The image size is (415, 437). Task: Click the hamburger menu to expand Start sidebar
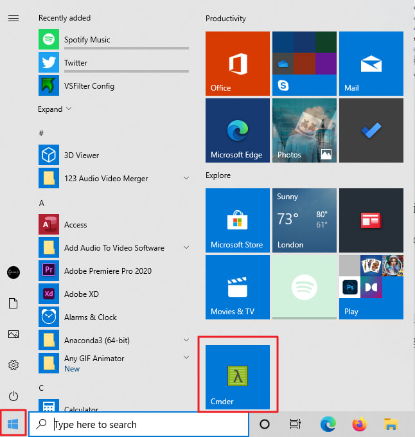tap(13, 19)
